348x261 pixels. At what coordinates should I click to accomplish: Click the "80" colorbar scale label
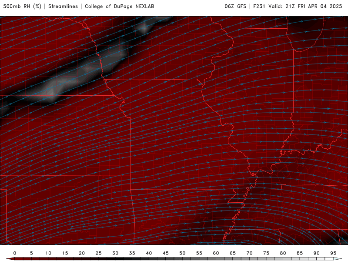coord(283,253)
